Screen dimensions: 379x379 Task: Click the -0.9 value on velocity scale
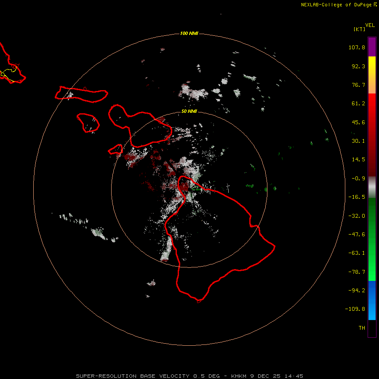(x=358, y=179)
